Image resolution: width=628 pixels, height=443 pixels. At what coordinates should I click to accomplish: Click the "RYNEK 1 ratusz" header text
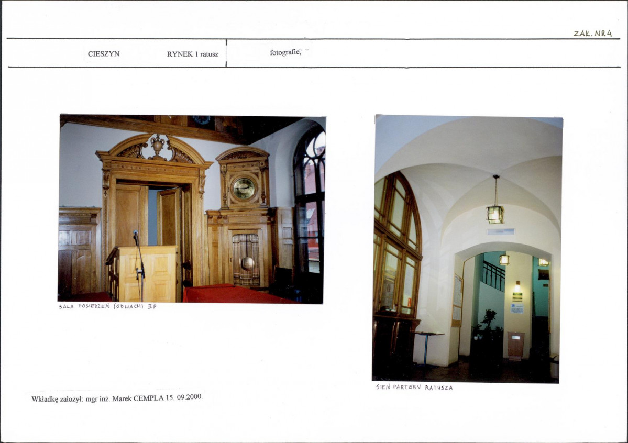[x=192, y=53]
